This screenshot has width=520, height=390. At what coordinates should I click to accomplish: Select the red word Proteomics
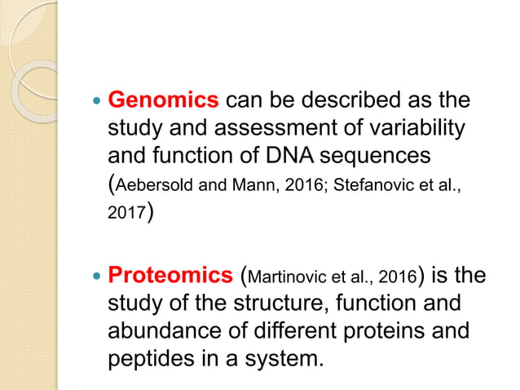coord(170,275)
